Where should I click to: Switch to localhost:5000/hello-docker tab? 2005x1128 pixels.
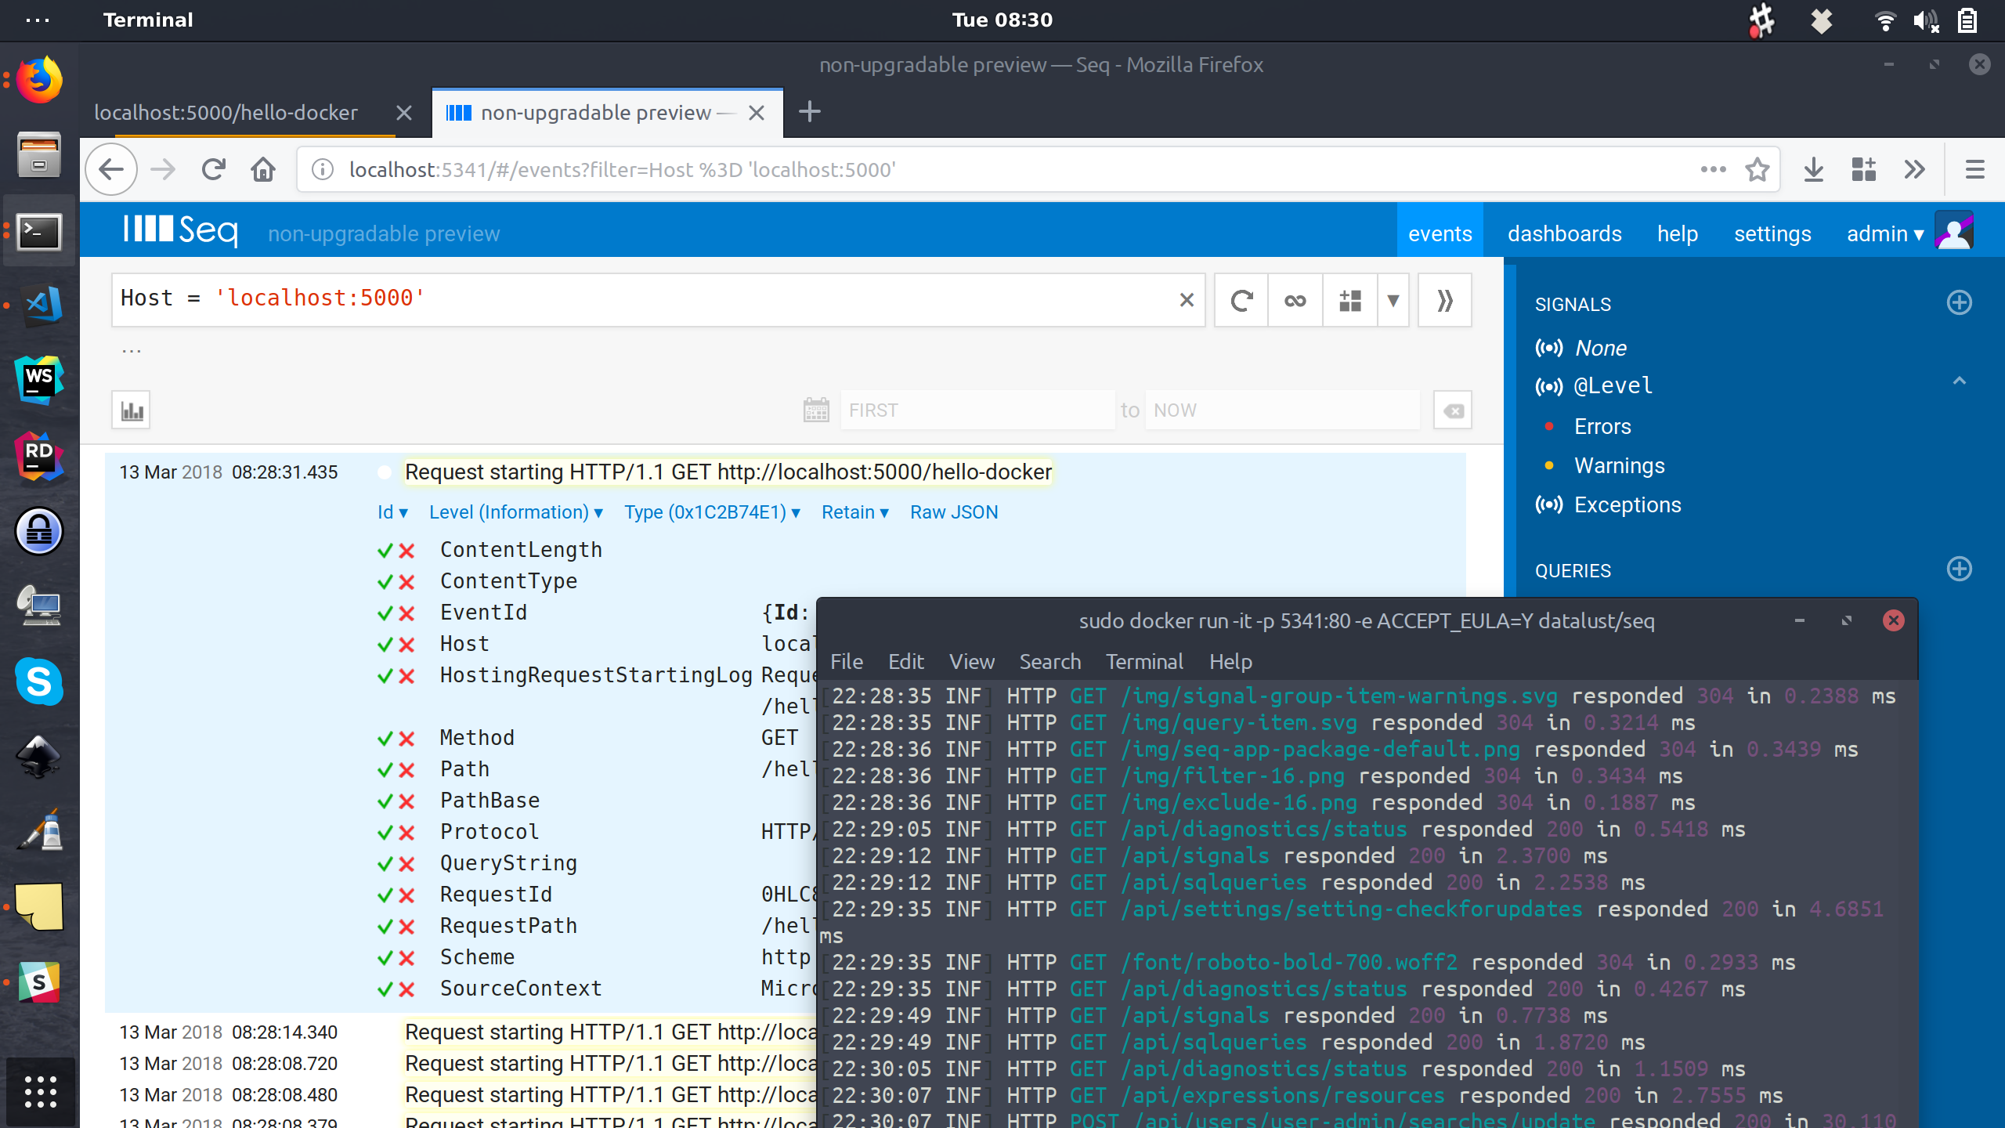coord(226,112)
